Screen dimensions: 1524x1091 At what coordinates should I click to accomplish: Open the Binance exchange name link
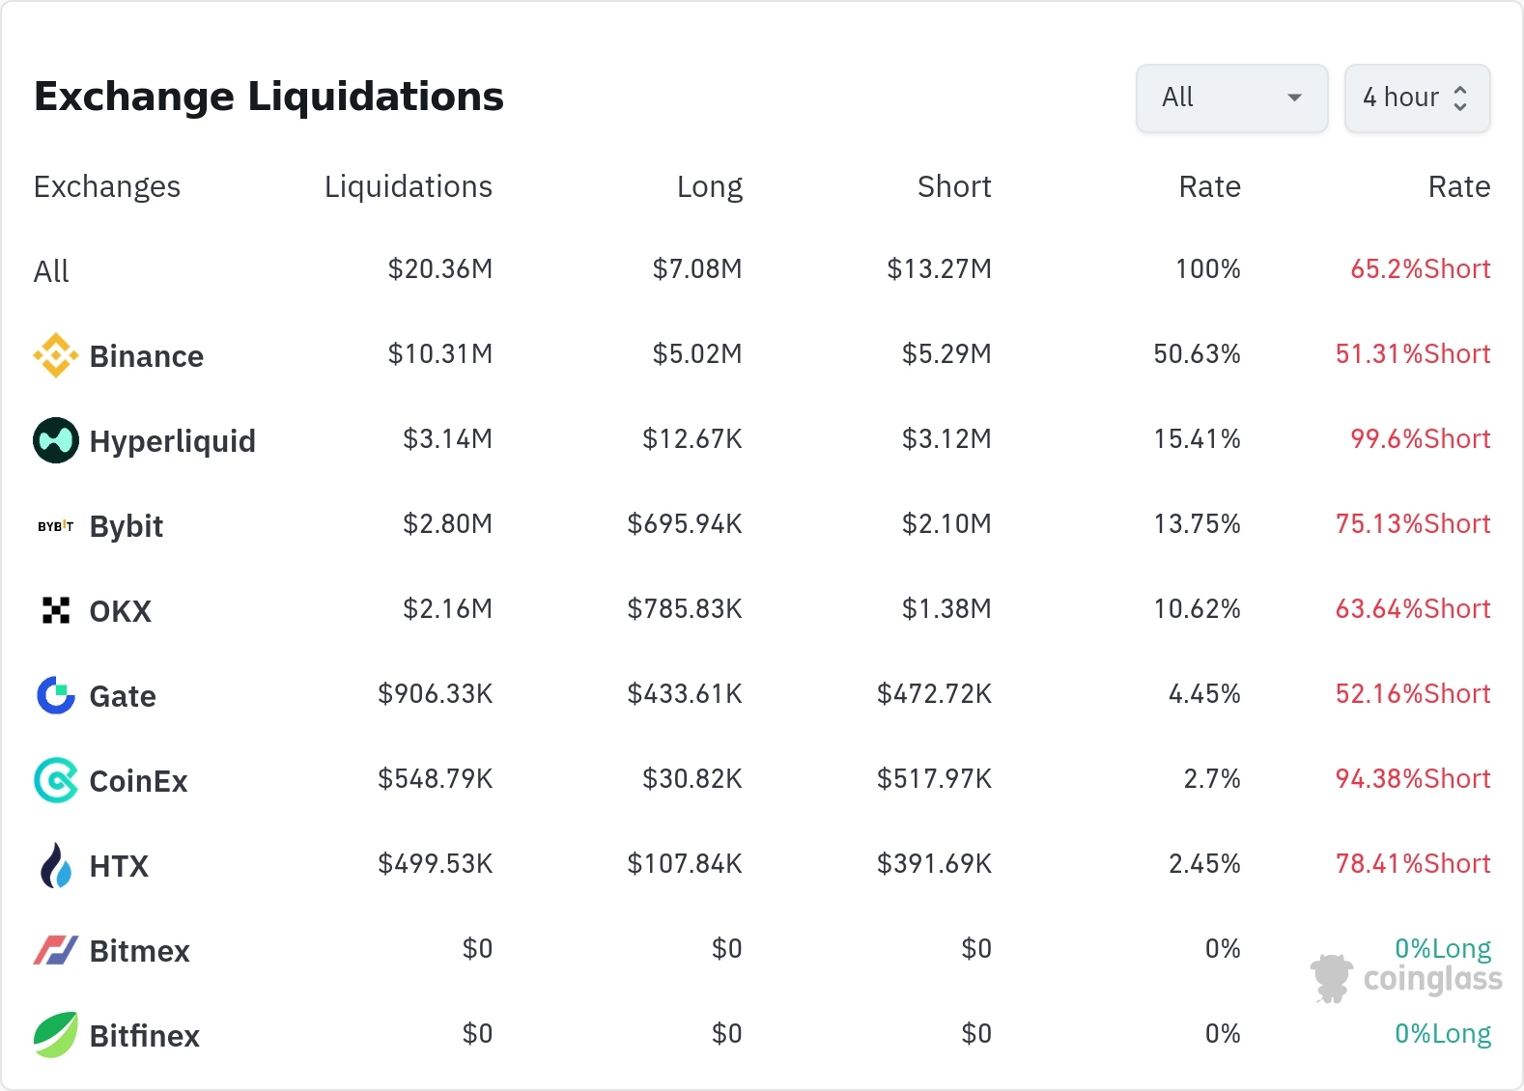[146, 356]
